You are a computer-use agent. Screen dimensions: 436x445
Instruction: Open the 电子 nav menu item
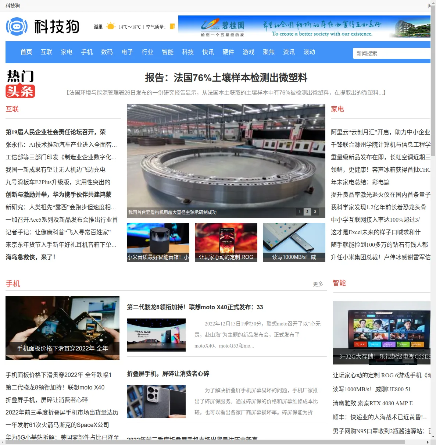pyautogui.click(x=127, y=52)
